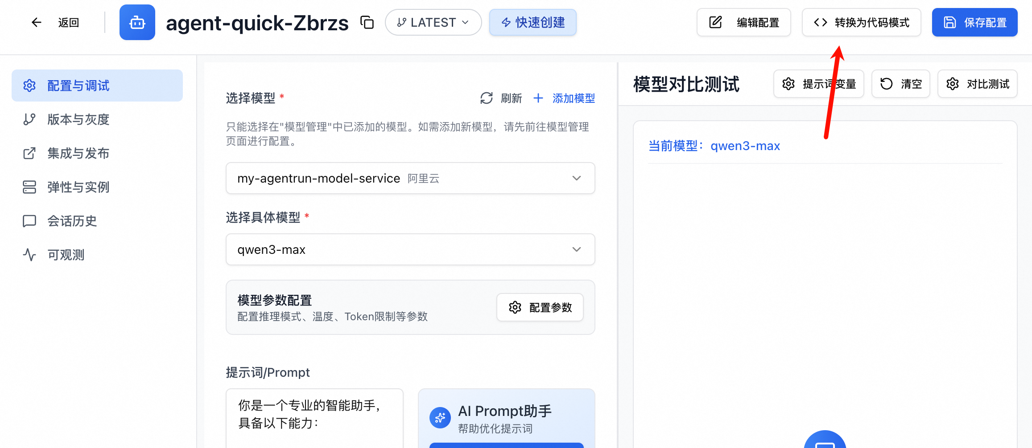1032x448 pixels.
Task: Click the refresh icon beside 刷新
Action: [x=486, y=98]
